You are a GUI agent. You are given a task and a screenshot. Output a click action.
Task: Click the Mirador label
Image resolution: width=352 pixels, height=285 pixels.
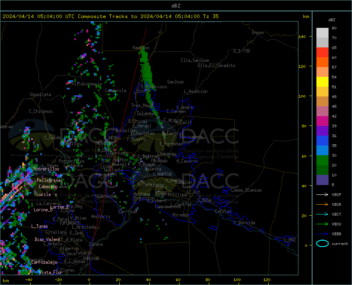click(180, 215)
